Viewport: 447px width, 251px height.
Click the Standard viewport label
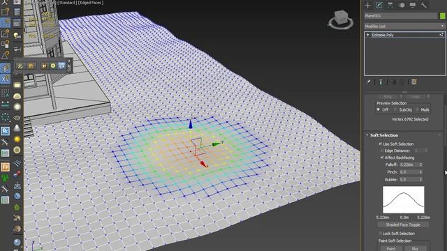(67, 3)
